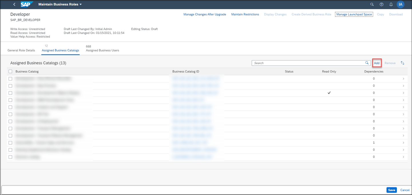Click the Read Access: Unrestricted text
This screenshot has width=412, height=195.
[x=28, y=33]
